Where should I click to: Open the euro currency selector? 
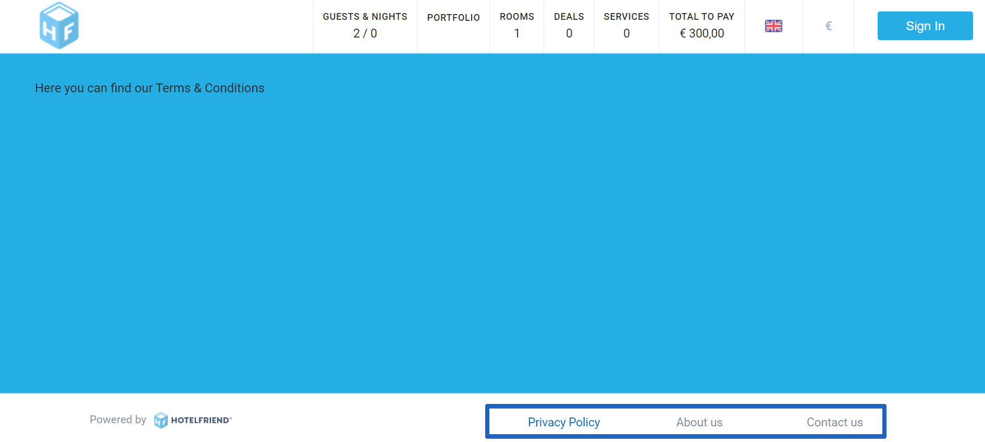tap(829, 26)
